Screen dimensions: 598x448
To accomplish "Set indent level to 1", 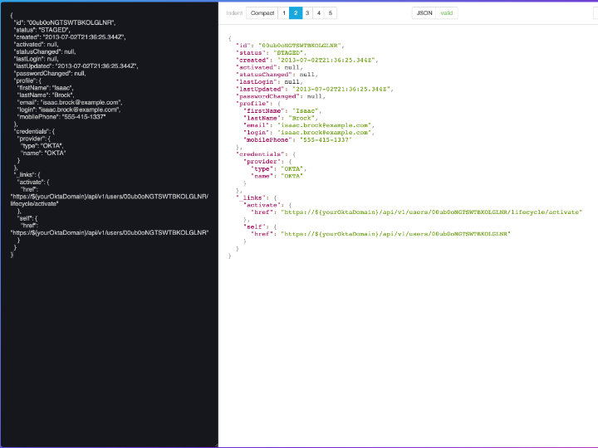I will click(283, 13).
